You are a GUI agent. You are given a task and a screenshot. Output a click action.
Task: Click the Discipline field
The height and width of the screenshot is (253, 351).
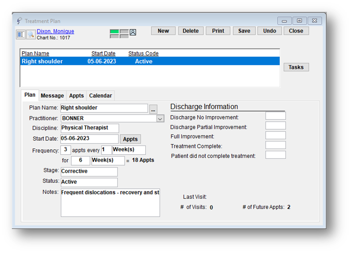90,128
